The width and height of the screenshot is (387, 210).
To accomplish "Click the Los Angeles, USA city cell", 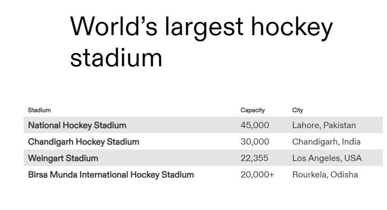I will (327, 158).
